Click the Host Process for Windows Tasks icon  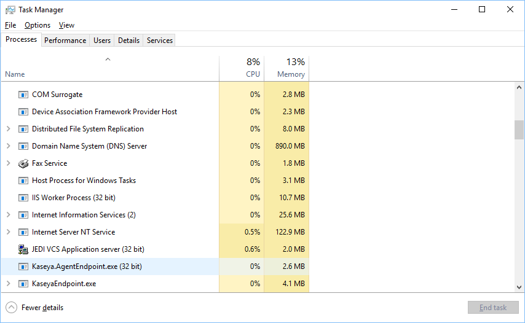23,181
